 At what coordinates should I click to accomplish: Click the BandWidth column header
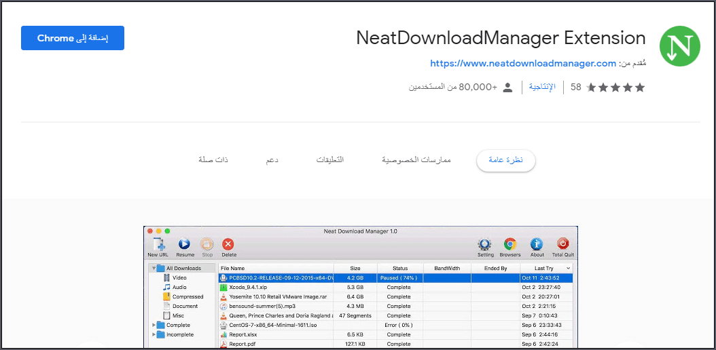(447, 269)
